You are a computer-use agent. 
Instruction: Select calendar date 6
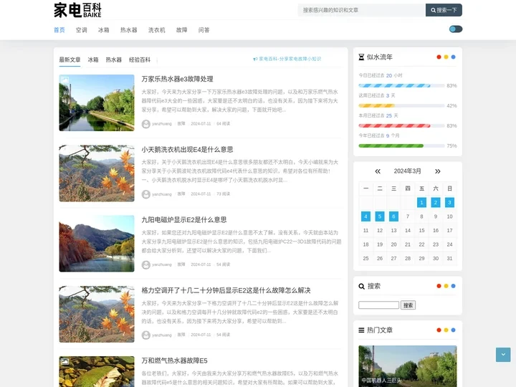(x=393, y=216)
